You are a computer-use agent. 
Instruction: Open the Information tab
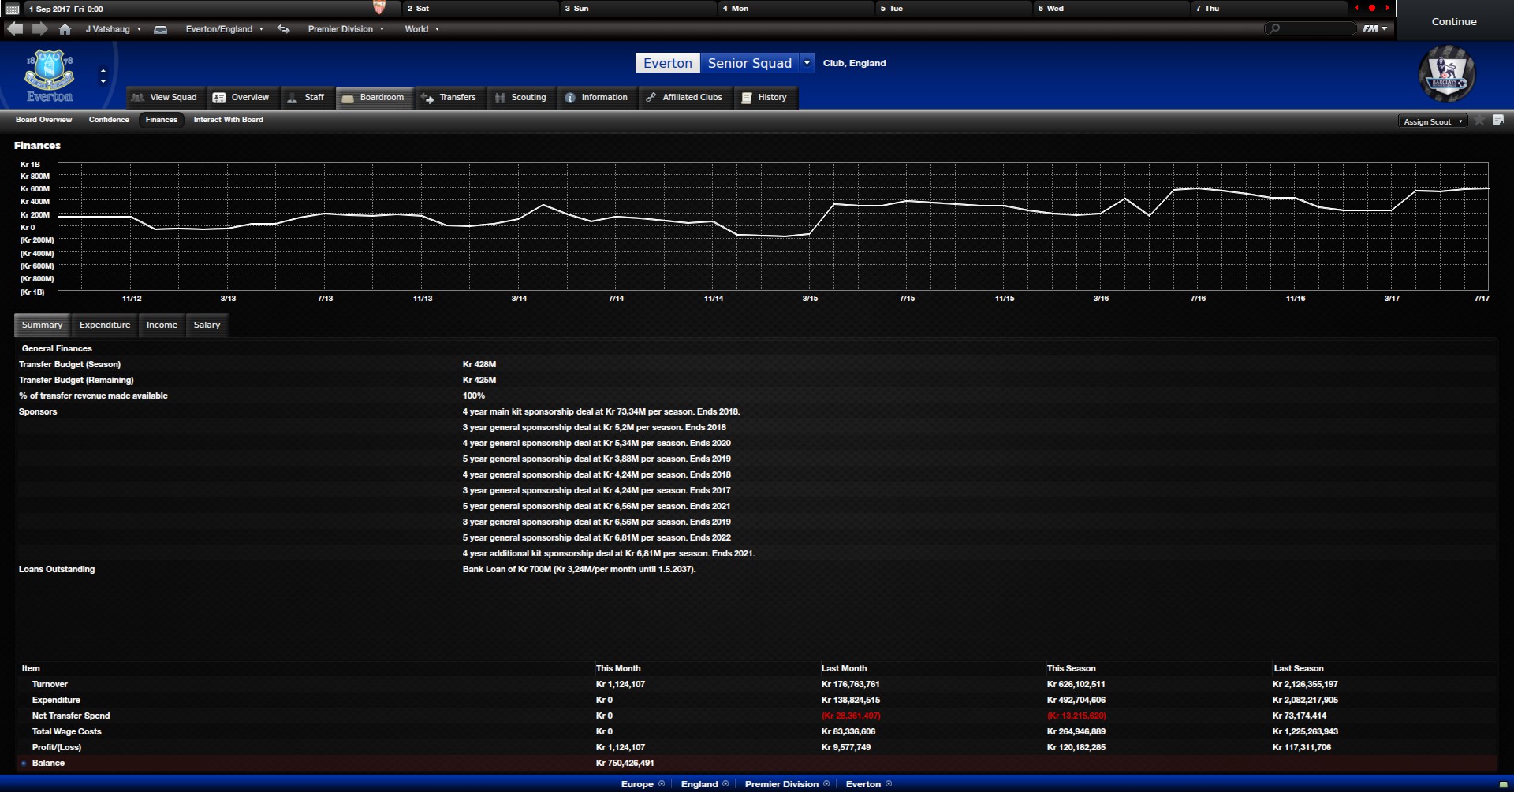(x=597, y=98)
